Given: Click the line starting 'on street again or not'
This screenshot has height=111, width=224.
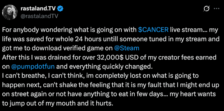Looking at the screenshot, I should pyautogui.click(x=109, y=95).
